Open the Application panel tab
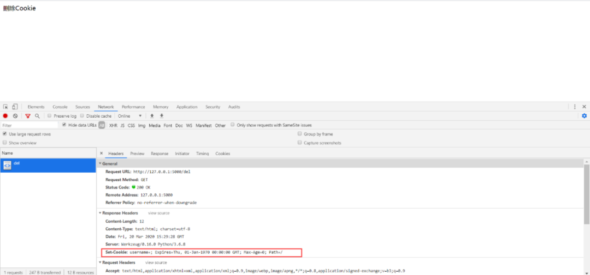The width and height of the screenshot is (590, 275). pos(187,107)
